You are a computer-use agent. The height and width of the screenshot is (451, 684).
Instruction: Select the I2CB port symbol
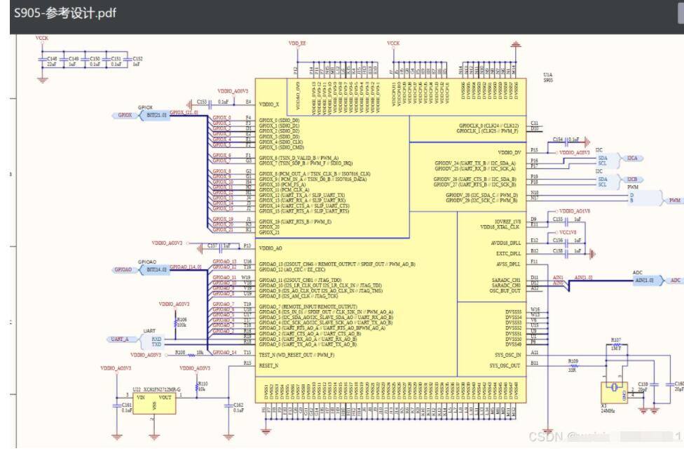pyautogui.click(x=631, y=180)
